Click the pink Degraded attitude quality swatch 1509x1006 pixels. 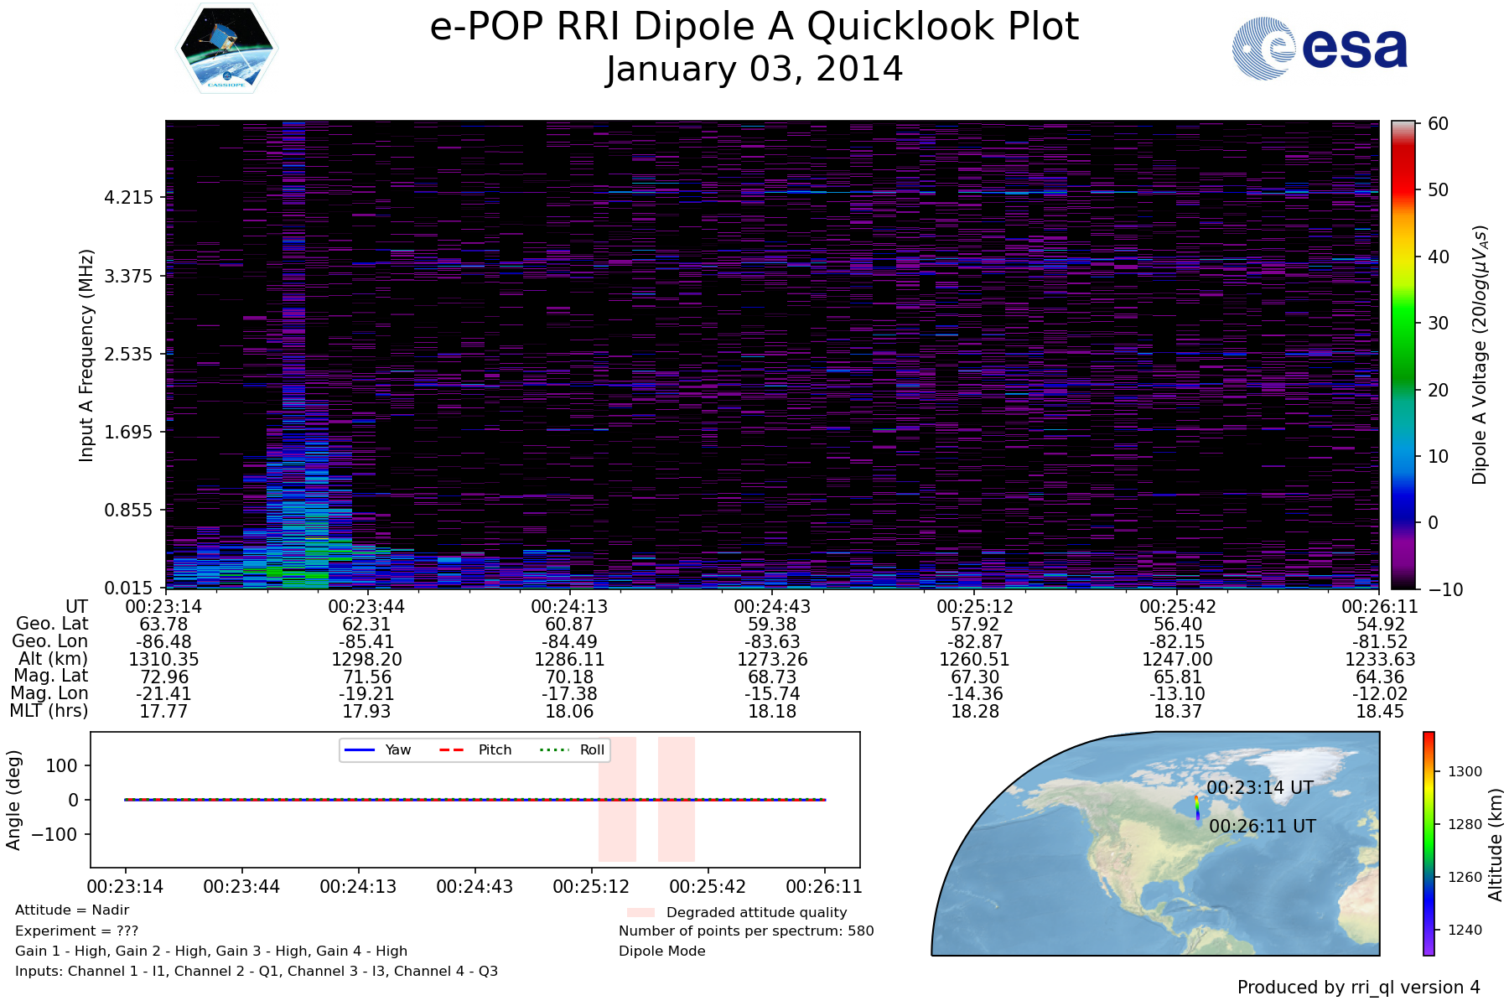[x=640, y=912]
